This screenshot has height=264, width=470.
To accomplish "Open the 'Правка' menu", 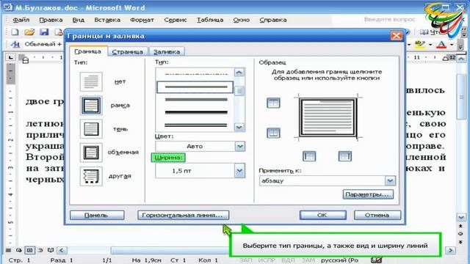I will pyautogui.click(x=51, y=20).
